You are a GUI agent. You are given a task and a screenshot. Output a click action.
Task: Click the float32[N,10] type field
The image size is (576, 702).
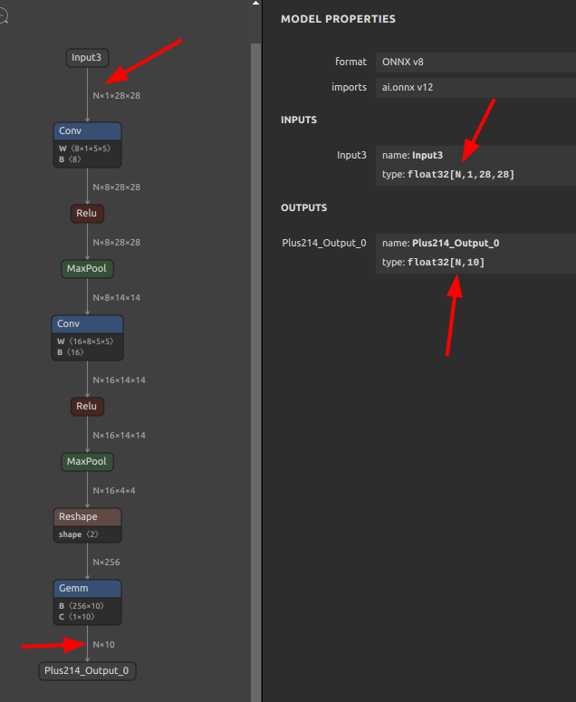tap(475, 263)
